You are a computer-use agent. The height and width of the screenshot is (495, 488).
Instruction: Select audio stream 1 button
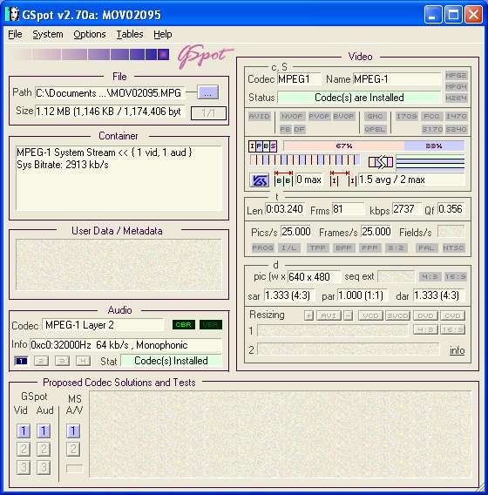click(21, 361)
